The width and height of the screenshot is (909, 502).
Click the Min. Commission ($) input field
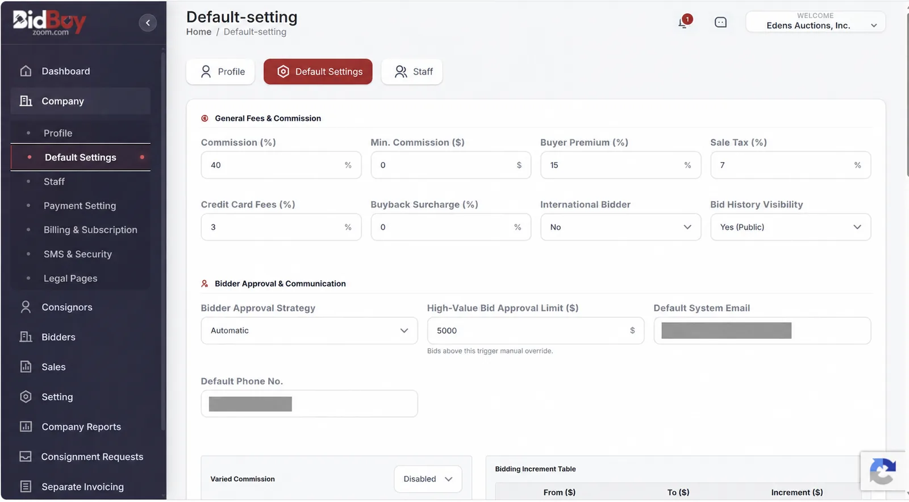(x=451, y=165)
